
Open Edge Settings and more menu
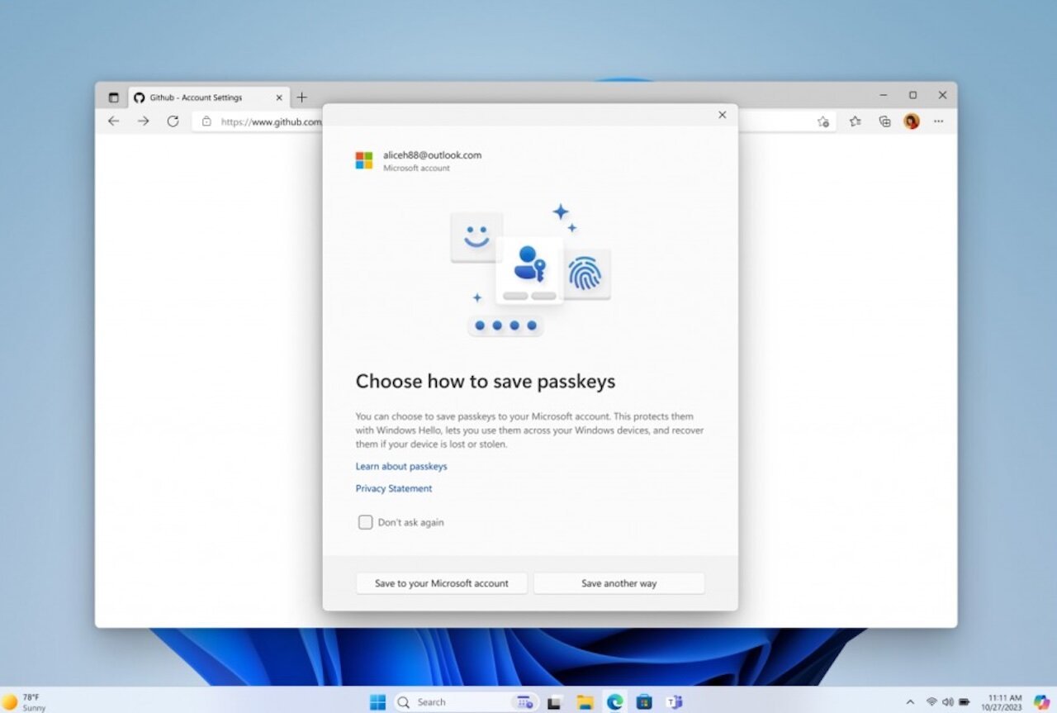(x=939, y=121)
